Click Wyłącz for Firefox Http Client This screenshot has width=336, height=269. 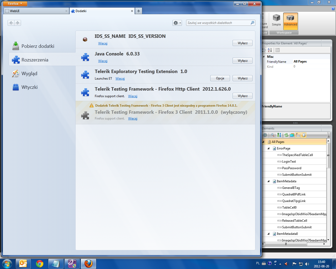pyautogui.click(x=243, y=96)
